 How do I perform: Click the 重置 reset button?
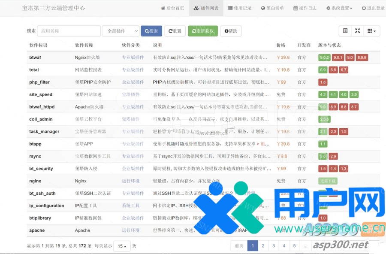tap(175, 31)
